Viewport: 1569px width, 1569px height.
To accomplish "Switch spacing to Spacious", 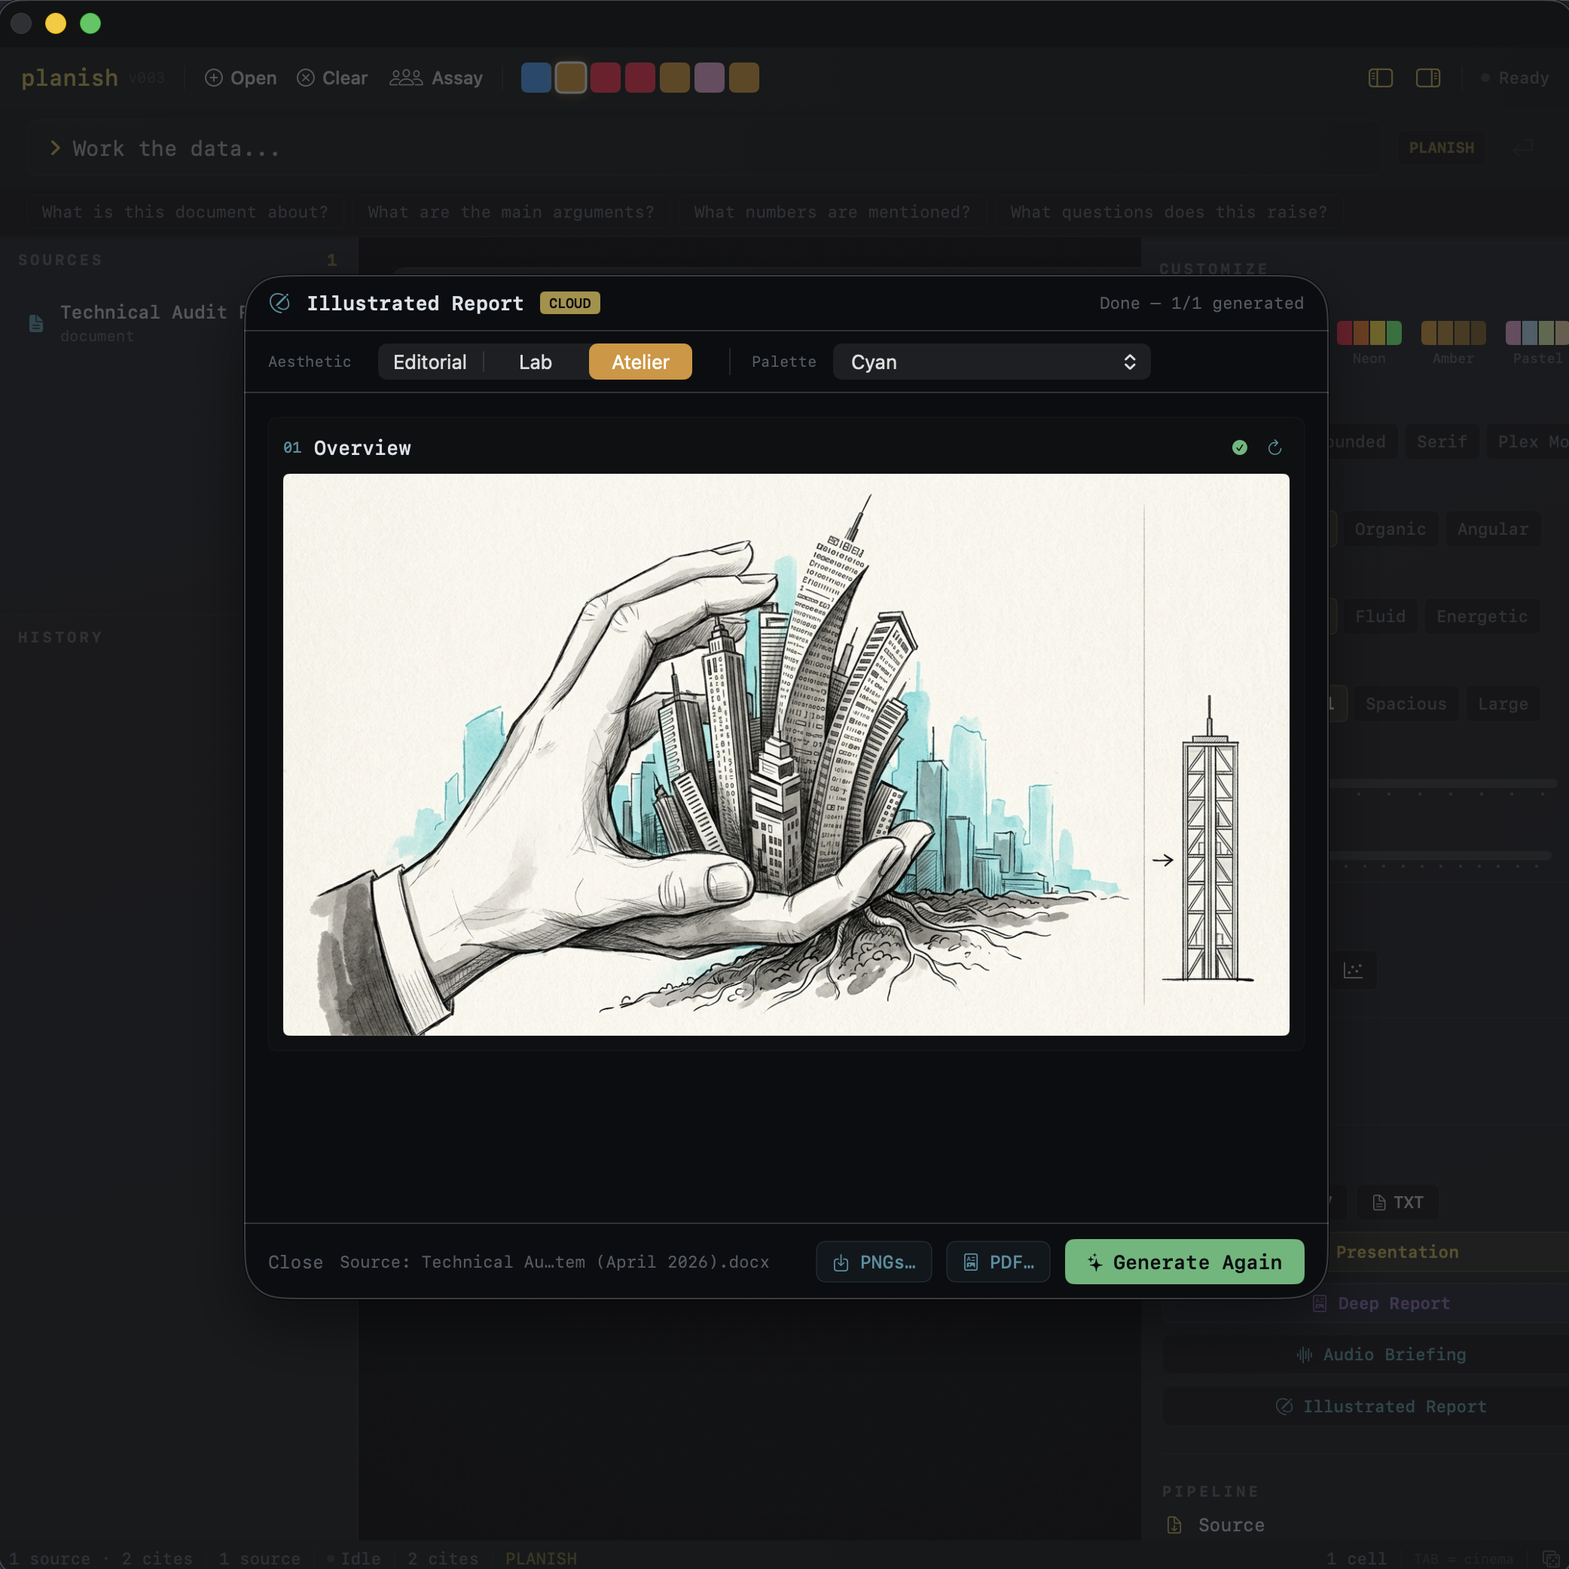I will 1405,704.
